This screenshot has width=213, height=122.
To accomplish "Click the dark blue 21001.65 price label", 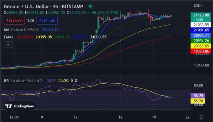I will pyautogui.click(x=201, y=30).
